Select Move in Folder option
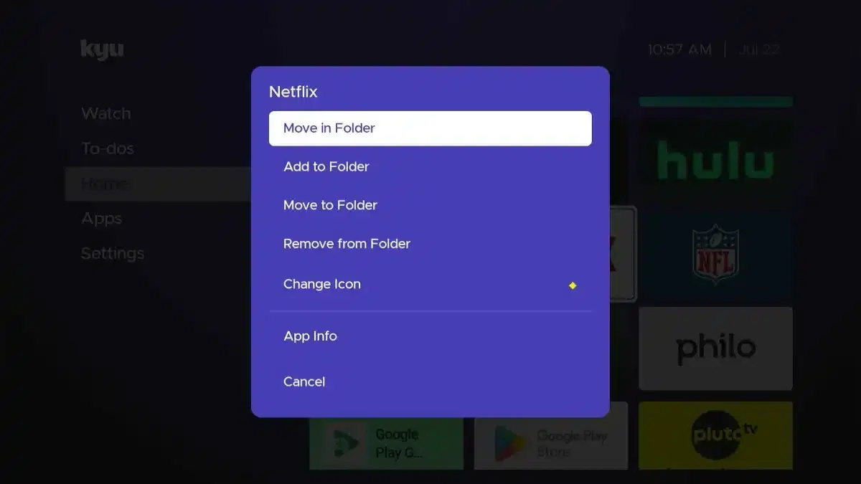The width and height of the screenshot is (861, 484). tap(430, 128)
